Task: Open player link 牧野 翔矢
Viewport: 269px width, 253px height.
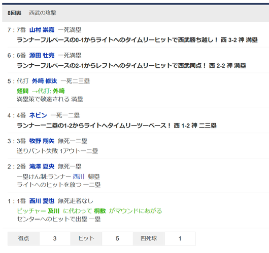Action: point(42,141)
